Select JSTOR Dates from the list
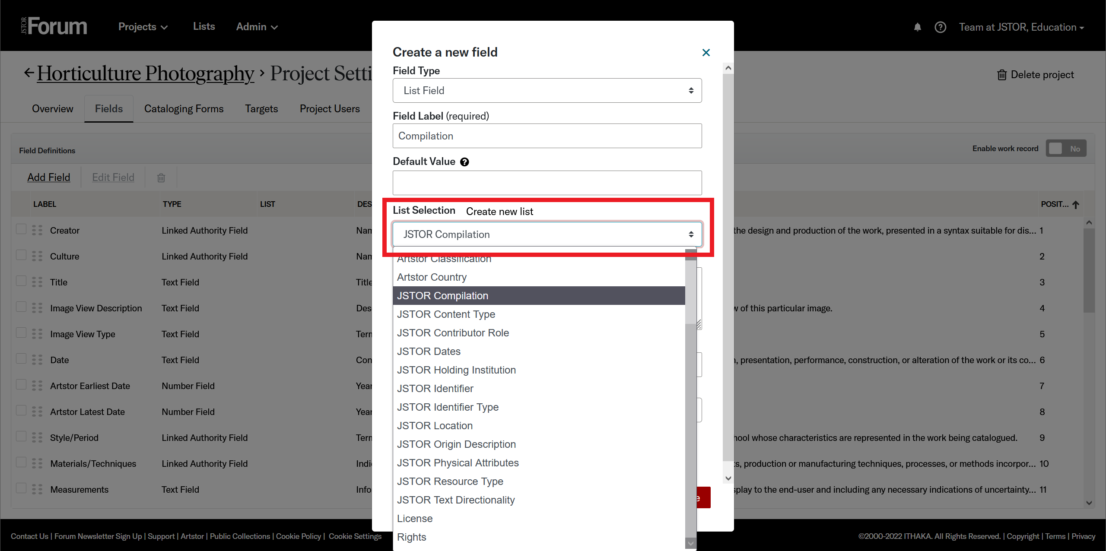This screenshot has width=1106, height=551. click(x=539, y=351)
